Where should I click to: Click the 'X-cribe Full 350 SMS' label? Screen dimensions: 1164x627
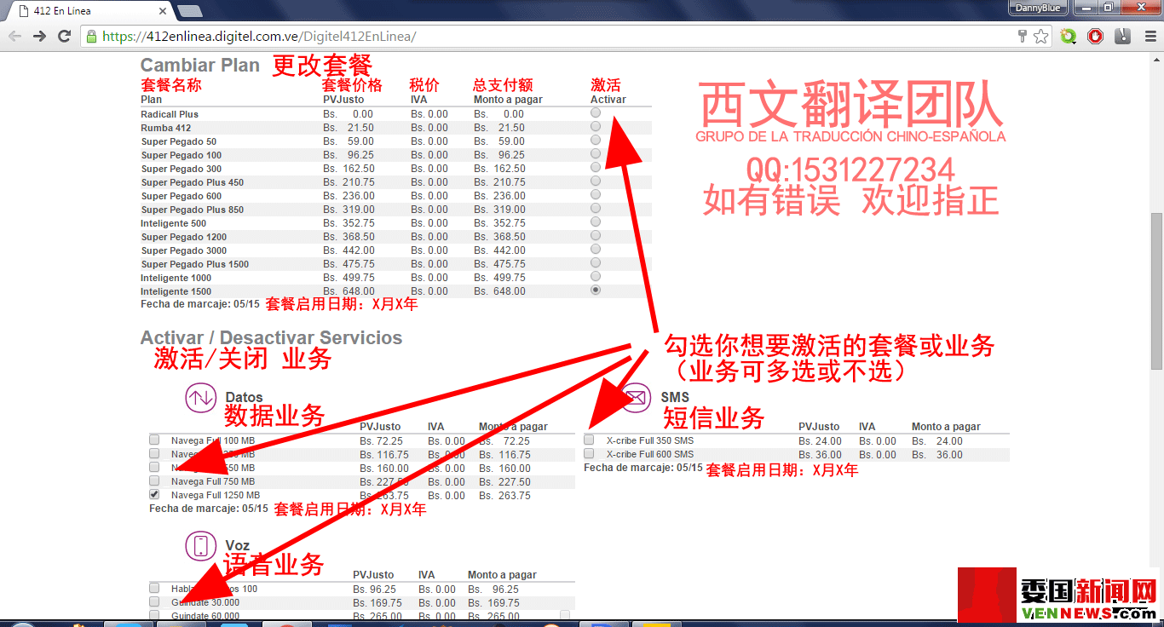[650, 440]
